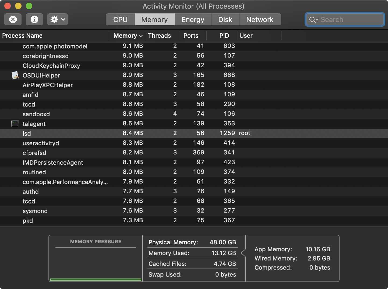Open the Disk tab

coord(225,20)
